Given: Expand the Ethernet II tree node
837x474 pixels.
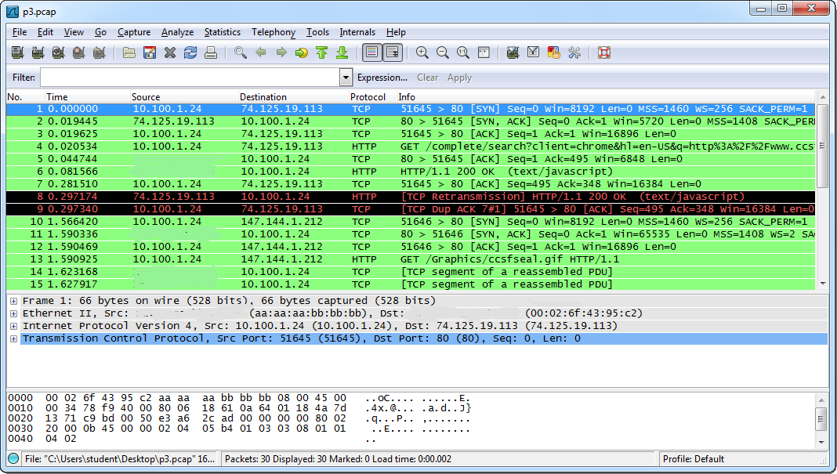Looking at the screenshot, I should [x=14, y=314].
